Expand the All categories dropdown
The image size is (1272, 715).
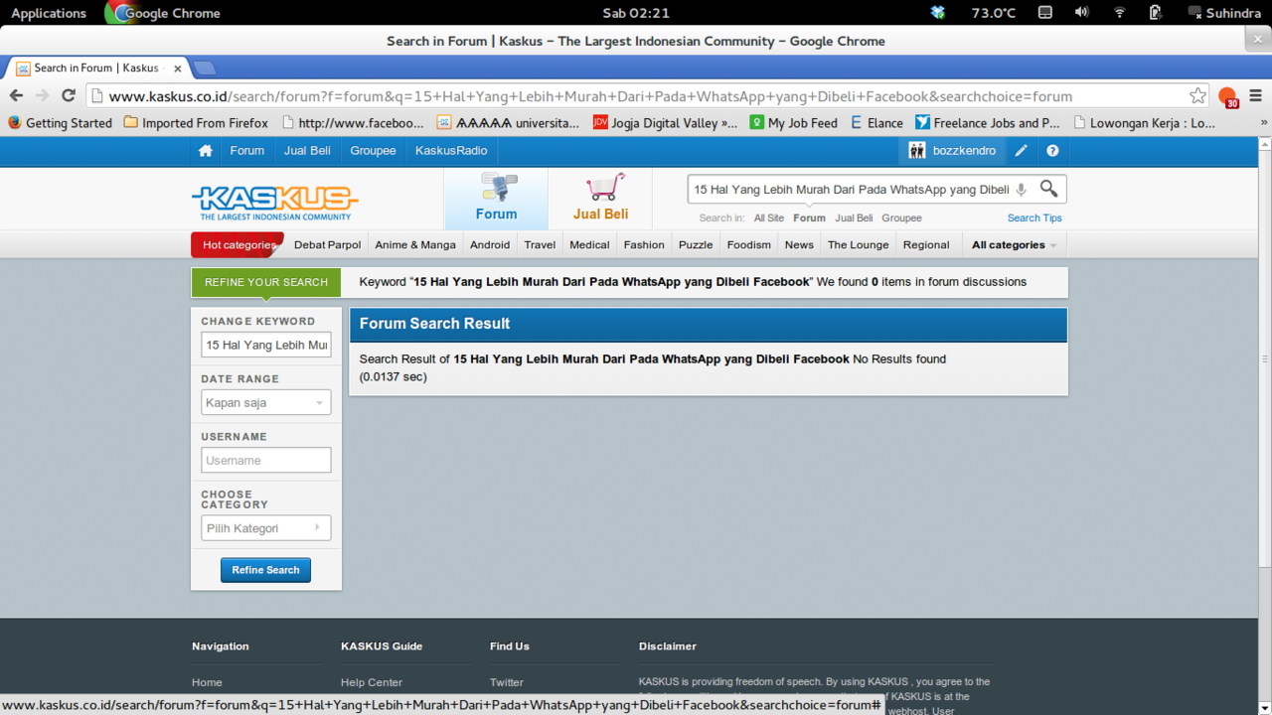tap(1014, 245)
